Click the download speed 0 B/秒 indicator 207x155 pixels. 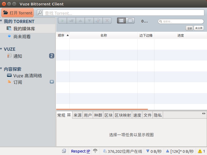pyautogui.click(x=154, y=151)
